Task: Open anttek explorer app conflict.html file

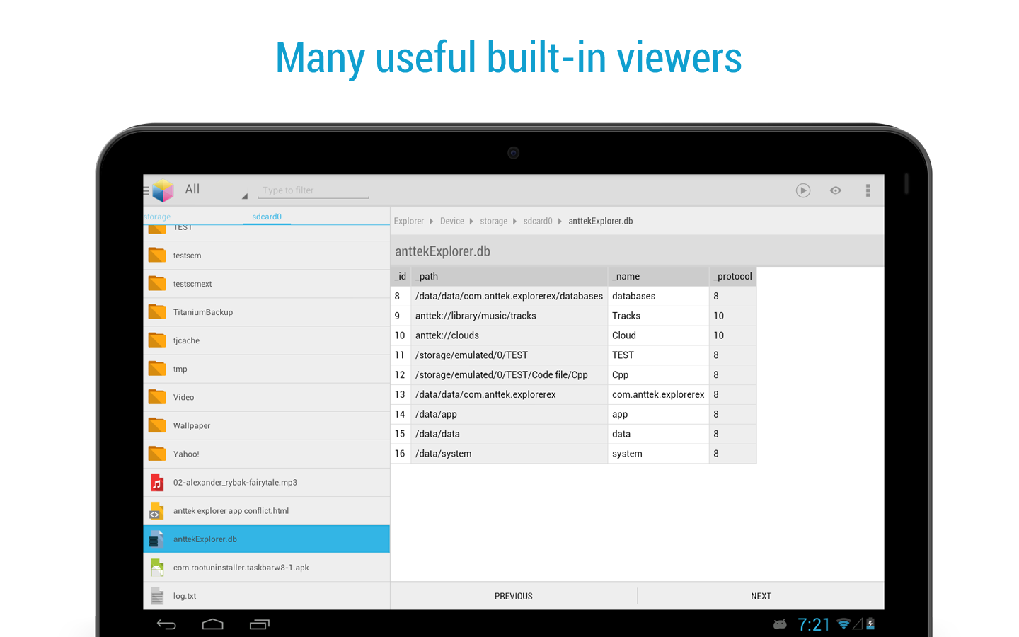Action: point(231,511)
